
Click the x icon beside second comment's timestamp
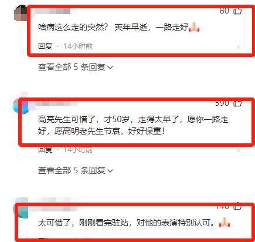click(x=239, y=150)
